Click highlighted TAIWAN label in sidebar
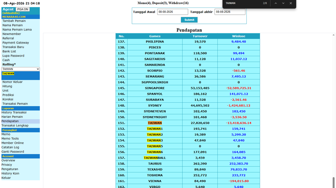The width and height of the screenshot is (336, 188). click(8, 74)
